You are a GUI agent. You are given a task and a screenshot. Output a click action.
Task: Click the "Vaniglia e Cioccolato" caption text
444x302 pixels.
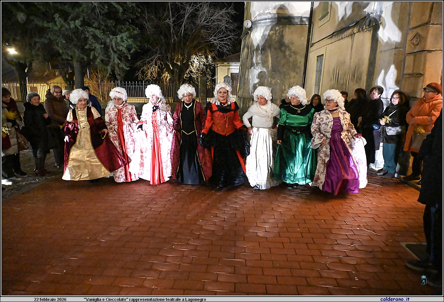[x=145, y=299]
